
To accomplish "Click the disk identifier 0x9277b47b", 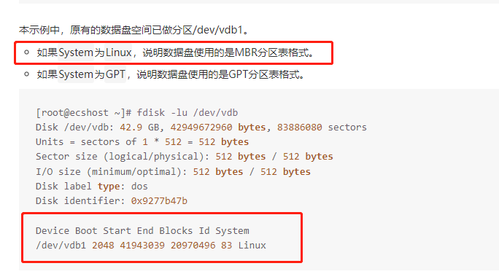I will [x=159, y=201].
